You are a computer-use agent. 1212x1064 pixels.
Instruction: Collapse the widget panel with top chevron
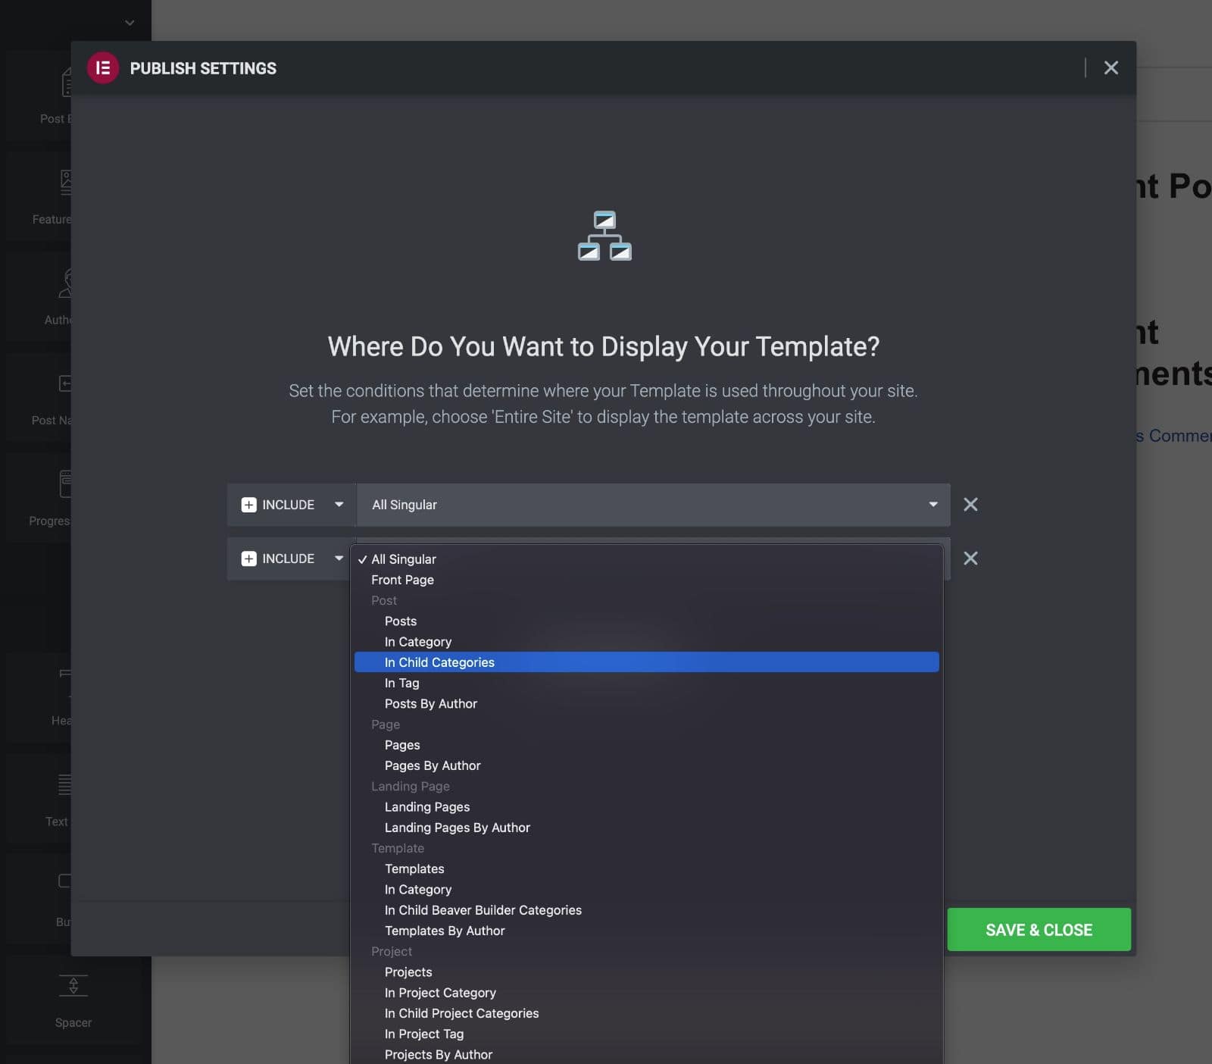point(129,22)
